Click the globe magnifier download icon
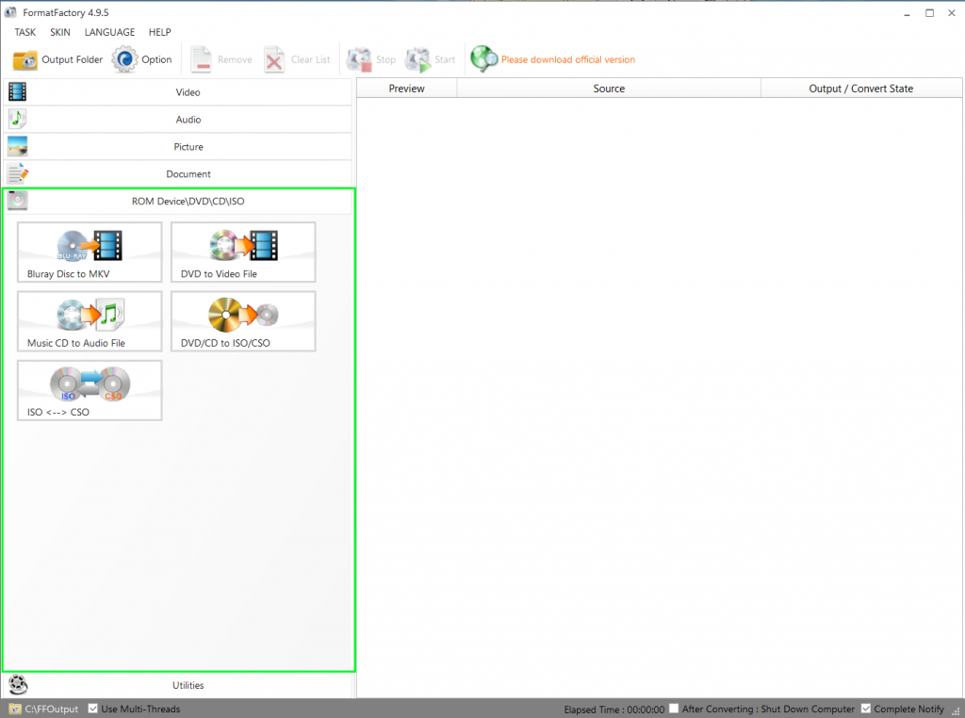The height and width of the screenshot is (718, 965). pyautogui.click(x=483, y=59)
